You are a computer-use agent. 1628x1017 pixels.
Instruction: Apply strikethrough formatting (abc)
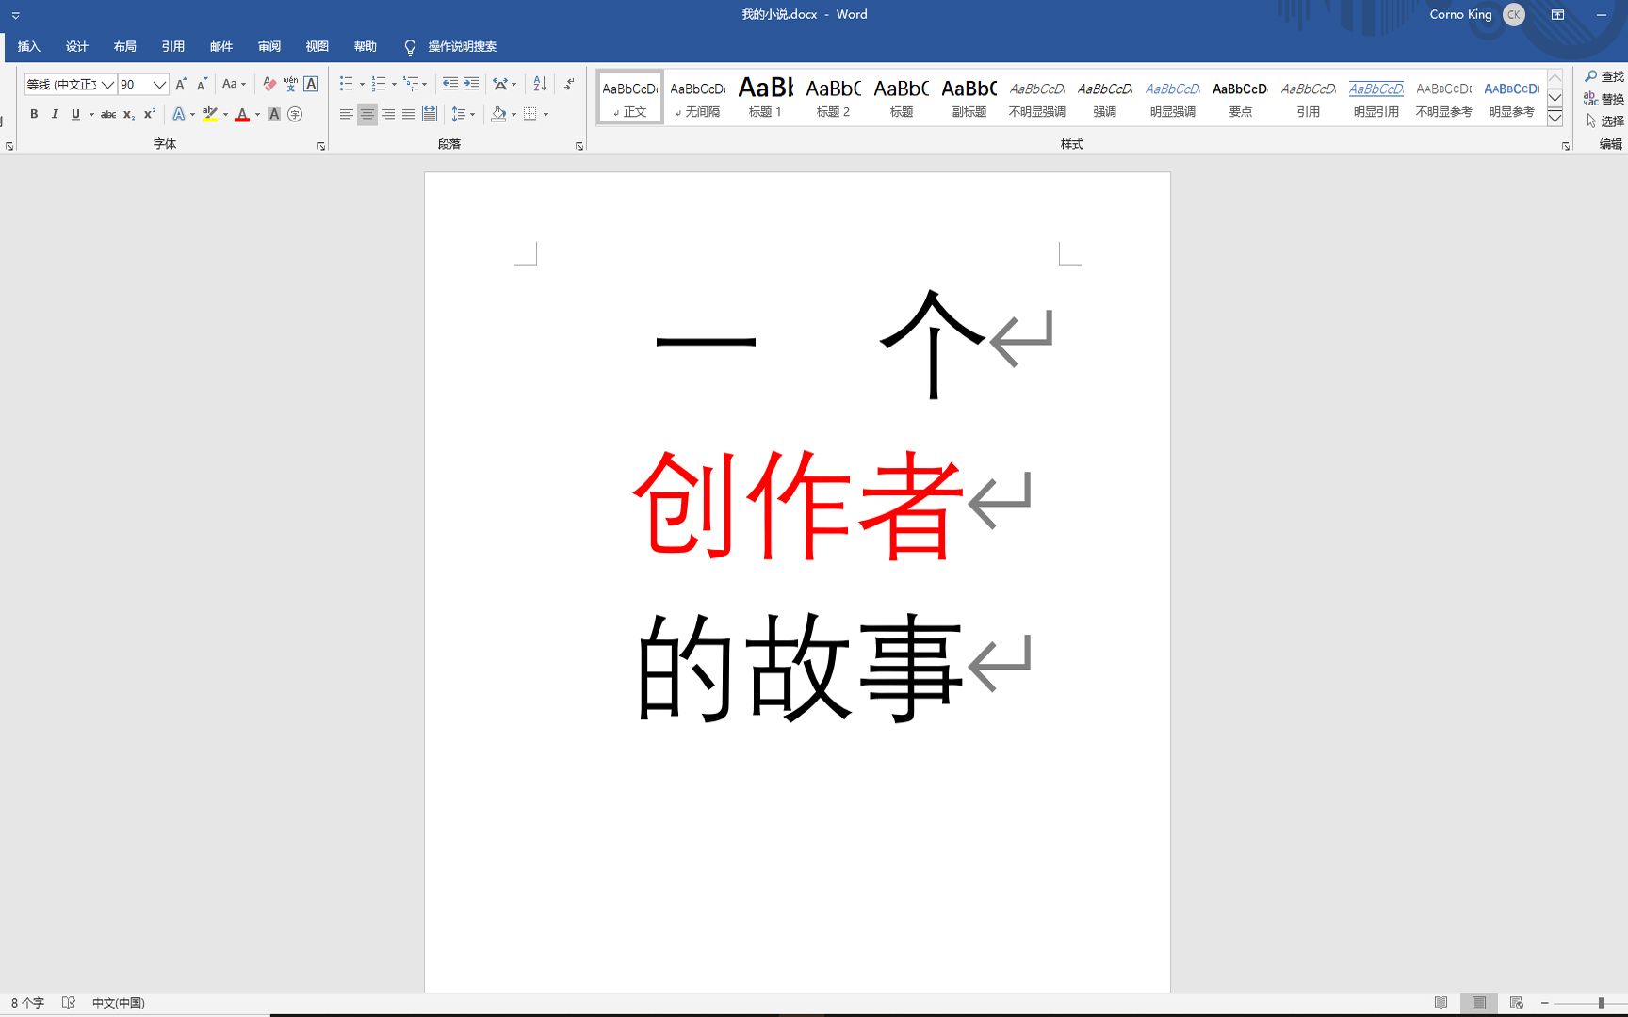[x=108, y=114]
